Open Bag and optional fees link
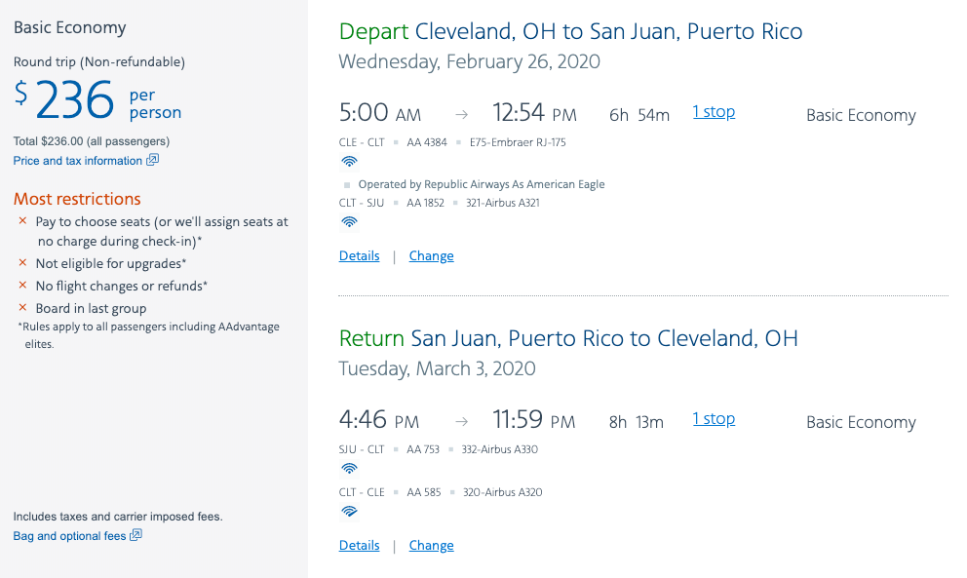Screen dimensions: 967x578 tap(69, 536)
